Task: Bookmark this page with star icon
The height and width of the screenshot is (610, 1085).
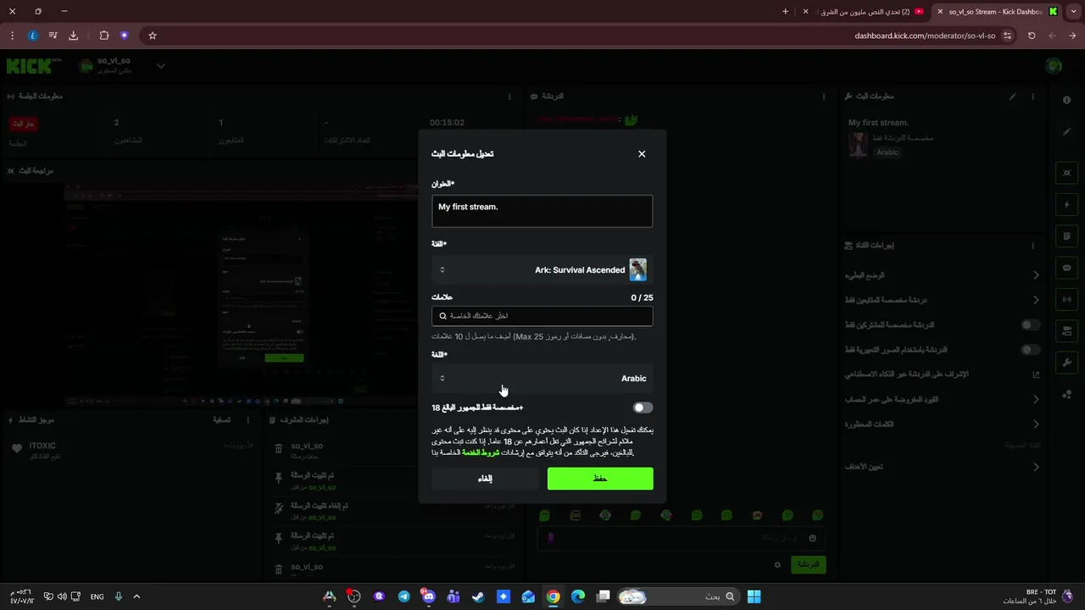Action: [153, 36]
